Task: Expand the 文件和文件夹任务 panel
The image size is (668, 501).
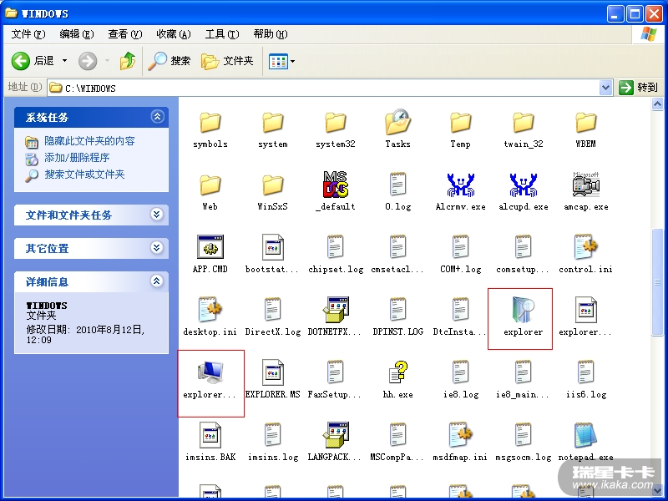Action: [157, 215]
